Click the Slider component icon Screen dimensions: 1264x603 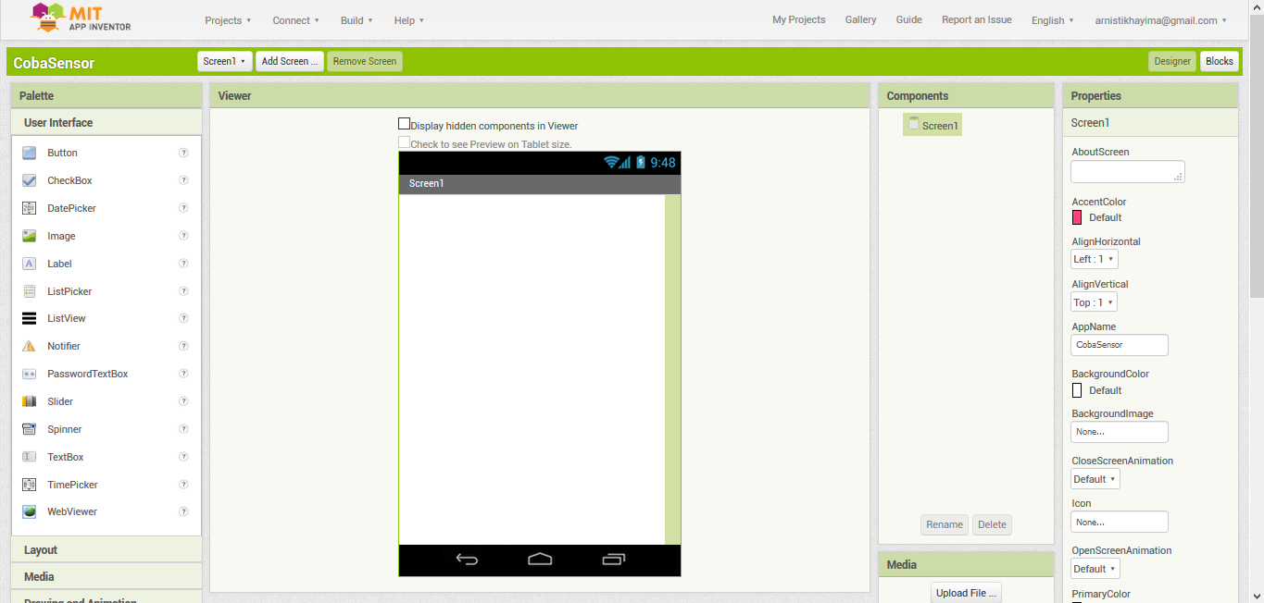(x=30, y=401)
